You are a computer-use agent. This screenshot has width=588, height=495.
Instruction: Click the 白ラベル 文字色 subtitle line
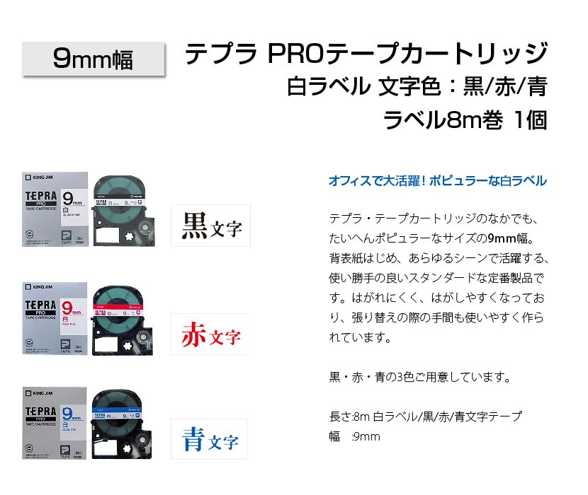click(x=417, y=86)
